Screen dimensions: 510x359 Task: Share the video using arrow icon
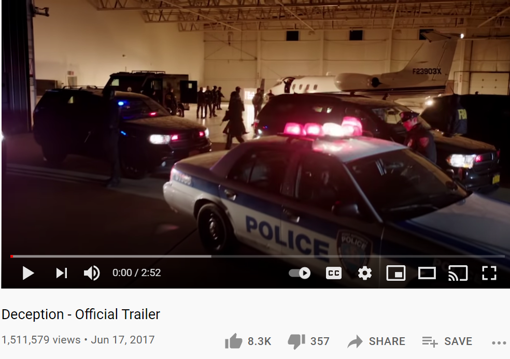(355, 341)
